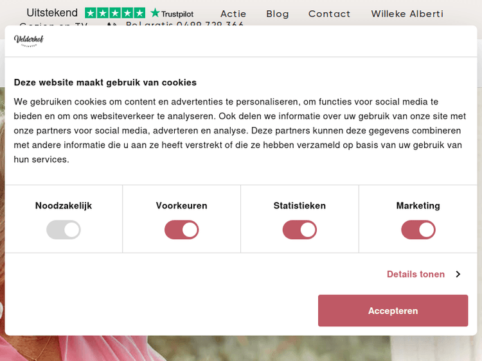Open the Actie menu item

point(233,14)
